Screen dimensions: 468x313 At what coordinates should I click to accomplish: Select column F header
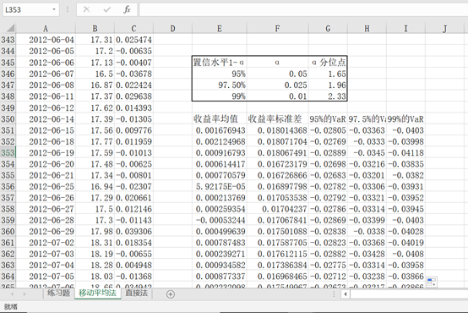(x=278, y=29)
